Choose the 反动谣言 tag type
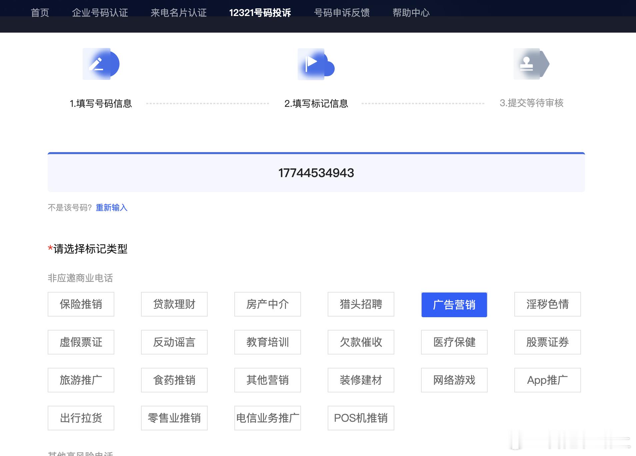 click(174, 342)
